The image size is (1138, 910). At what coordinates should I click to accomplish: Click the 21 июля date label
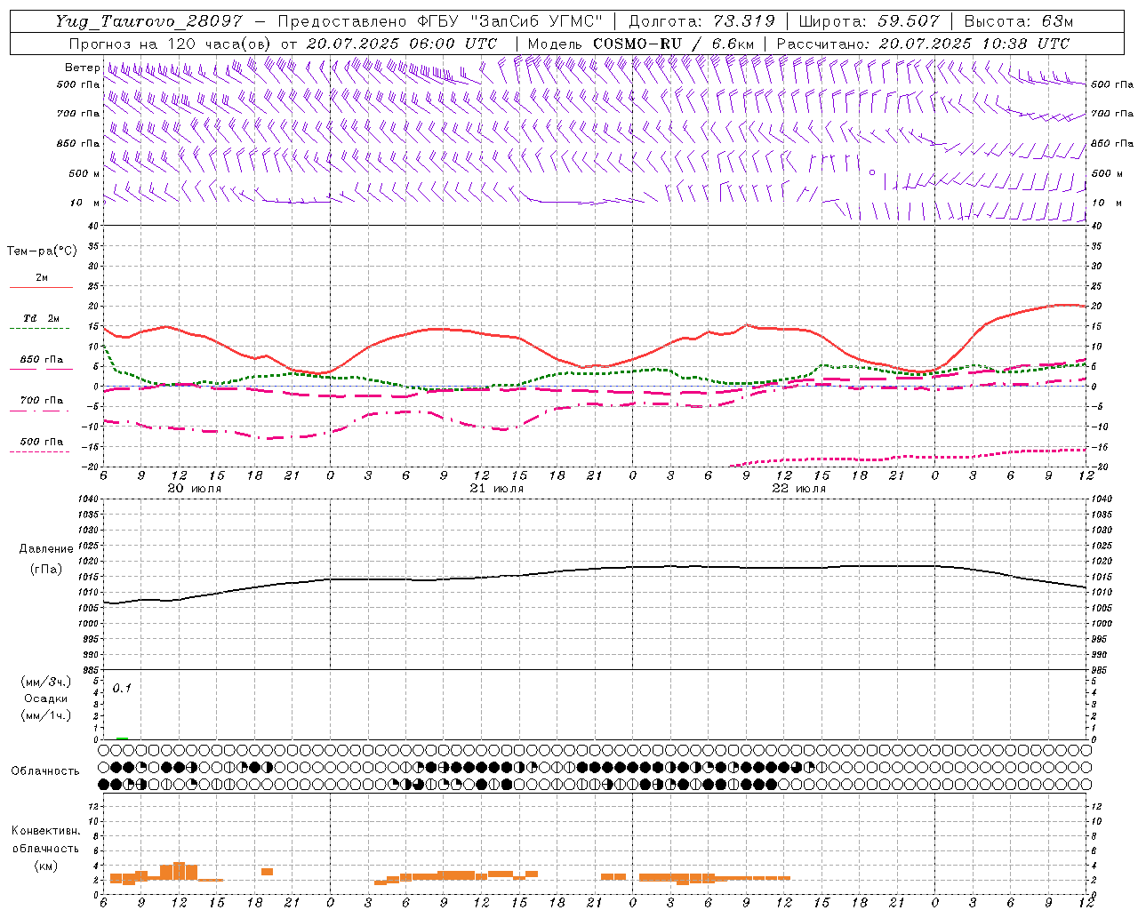pyautogui.click(x=497, y=489)
